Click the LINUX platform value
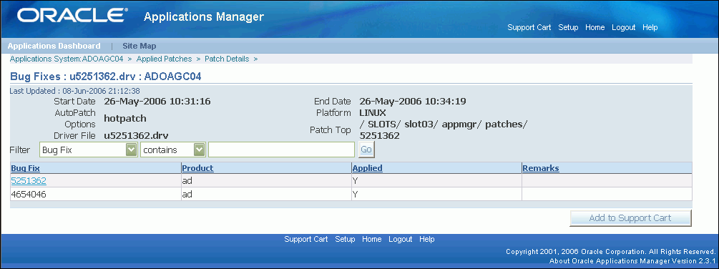 click(x=373, y=113)
